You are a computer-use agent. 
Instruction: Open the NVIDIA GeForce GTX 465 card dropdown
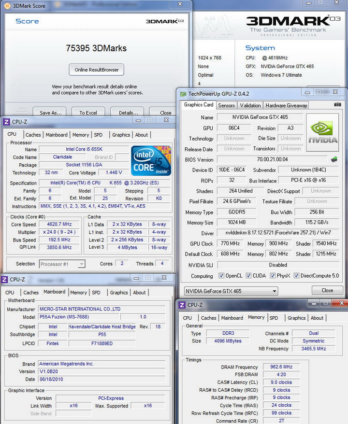tap(231, 291)
